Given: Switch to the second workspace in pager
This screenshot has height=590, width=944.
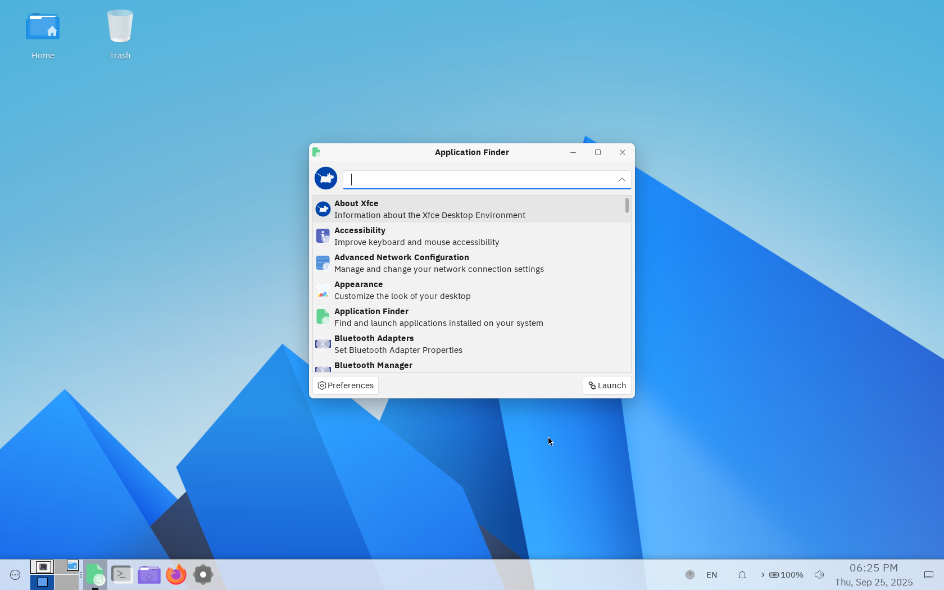Looking at the screenshot, I should (x=67, y=566).
